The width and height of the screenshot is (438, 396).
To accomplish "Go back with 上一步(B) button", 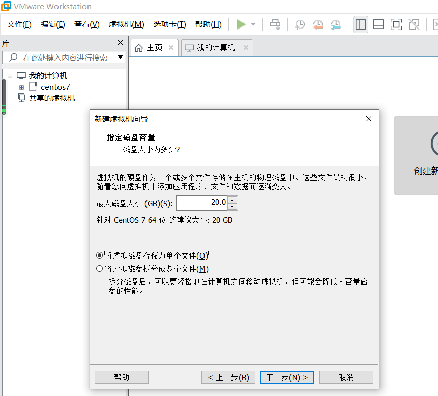I will point(228,377).
